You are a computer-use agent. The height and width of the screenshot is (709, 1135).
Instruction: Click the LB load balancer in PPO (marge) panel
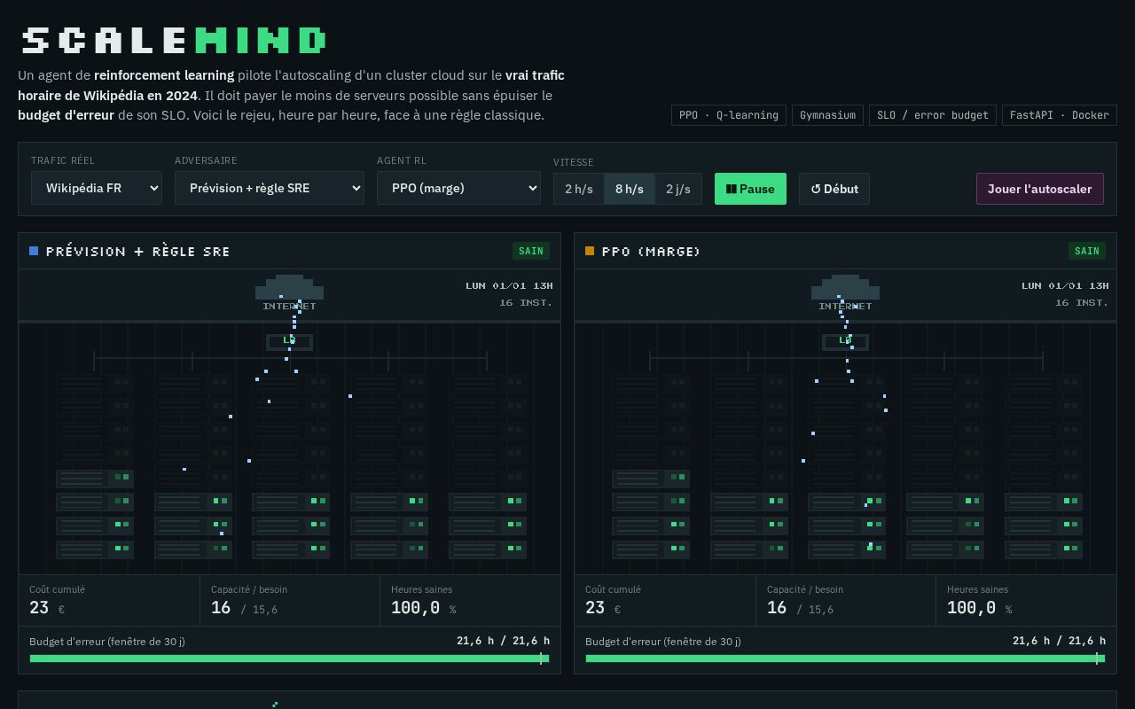coord(845,341)
